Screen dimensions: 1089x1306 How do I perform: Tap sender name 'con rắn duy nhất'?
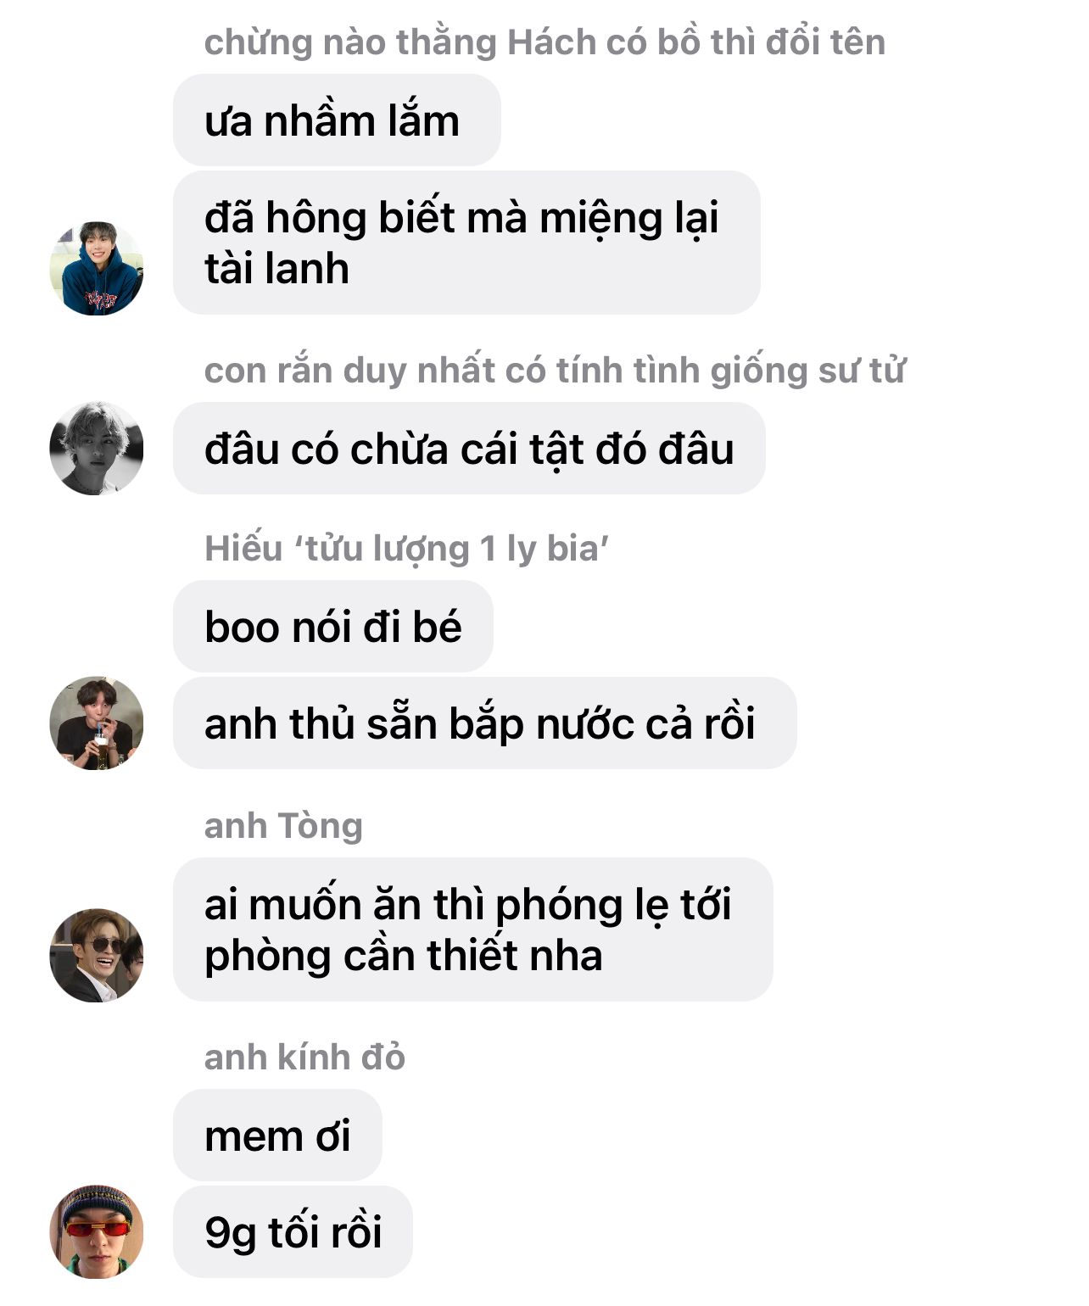click(555, 371)
